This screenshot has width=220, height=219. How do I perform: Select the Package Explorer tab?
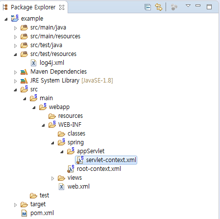[33, 7]
